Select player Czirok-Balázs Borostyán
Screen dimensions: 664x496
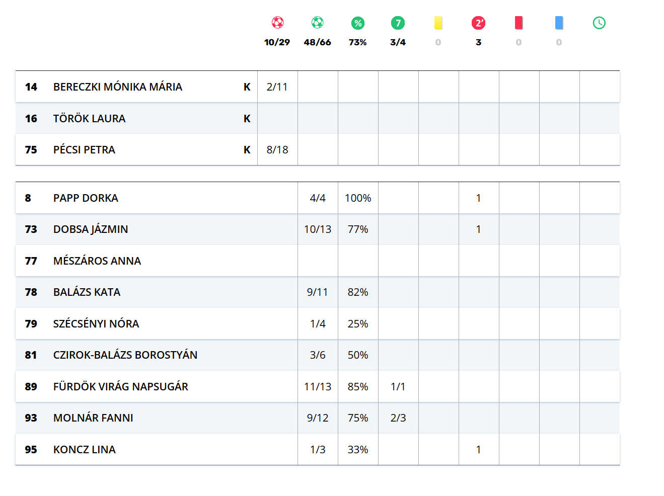coord(125,355)
